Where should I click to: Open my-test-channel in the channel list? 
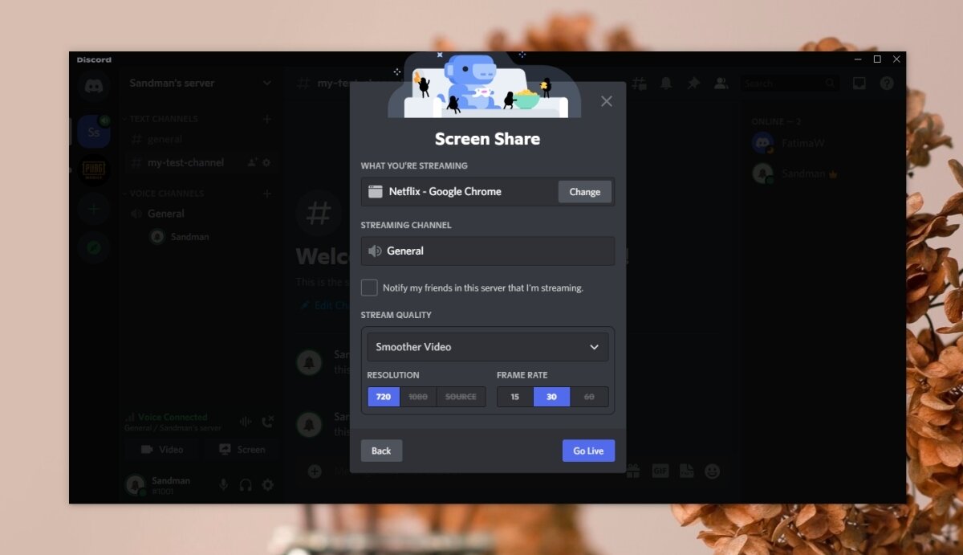pos(201,162)
